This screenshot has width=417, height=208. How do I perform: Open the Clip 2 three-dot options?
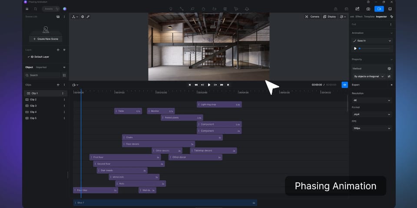click(x=63, y=100)
